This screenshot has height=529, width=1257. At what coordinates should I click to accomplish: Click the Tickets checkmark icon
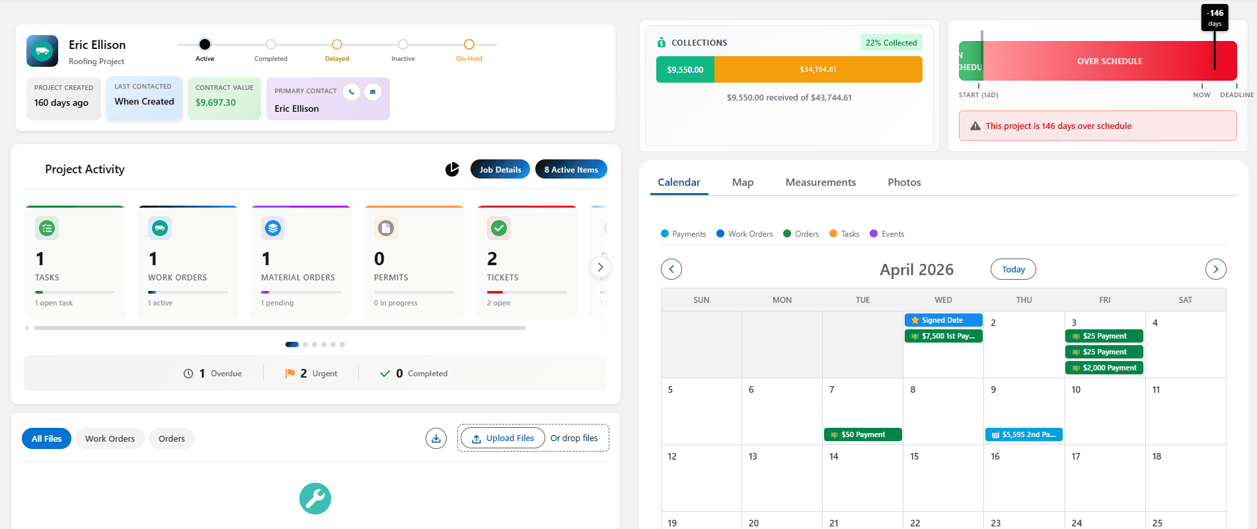(499, 228)
